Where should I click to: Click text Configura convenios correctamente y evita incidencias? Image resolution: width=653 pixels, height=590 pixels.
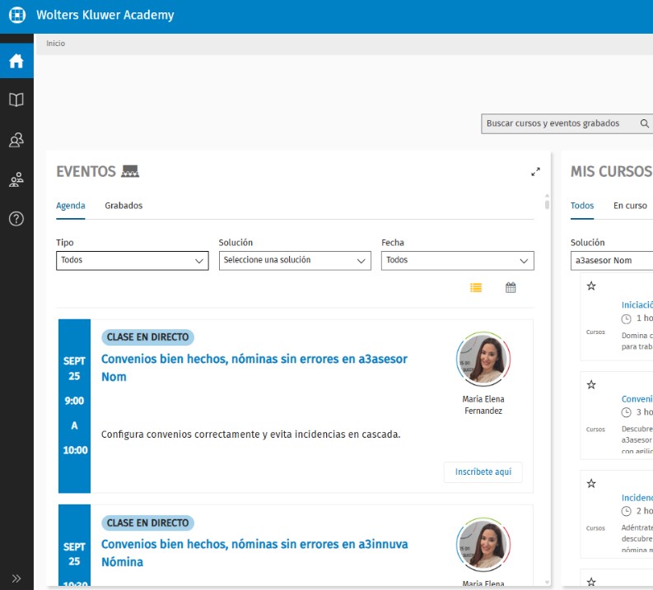click(250, 434)
